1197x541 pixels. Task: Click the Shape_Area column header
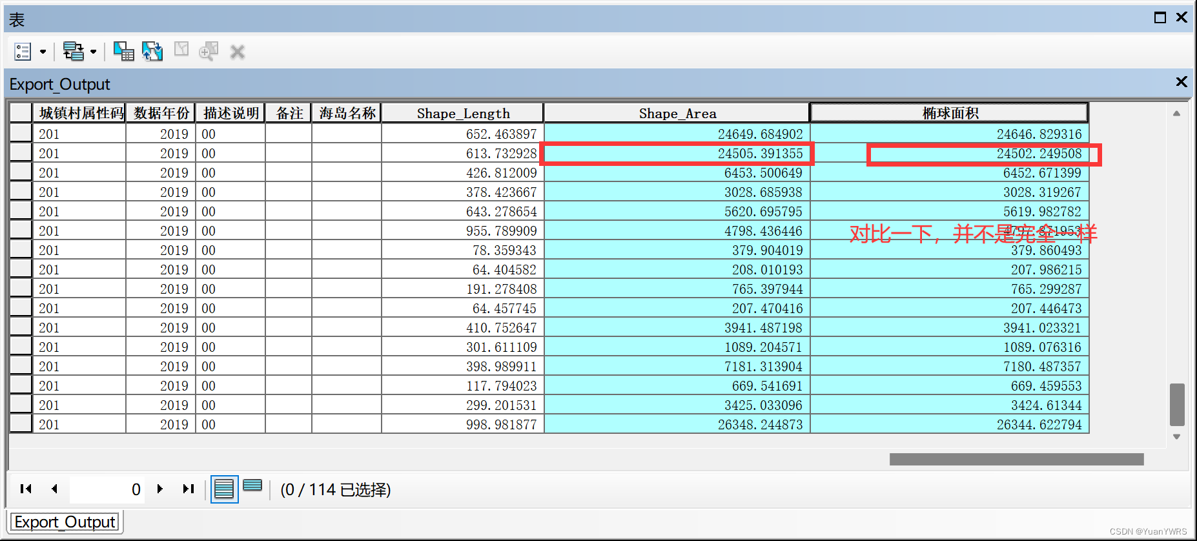677,113
